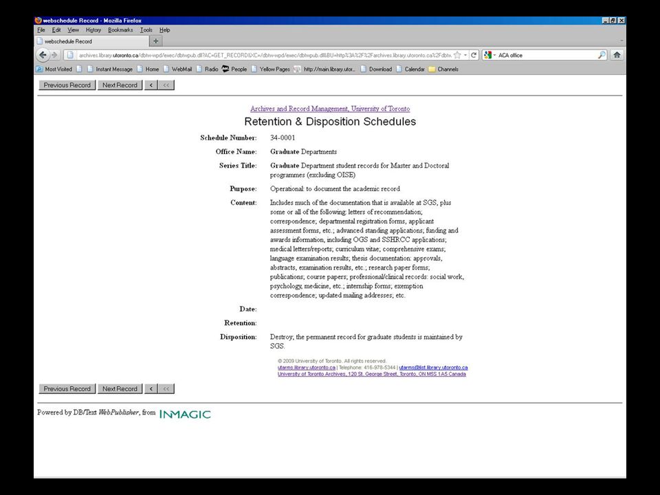Viewport: 660px width, 495px height.
Task: Click the top Previous Record button
Action: click(x=67, y=85)
